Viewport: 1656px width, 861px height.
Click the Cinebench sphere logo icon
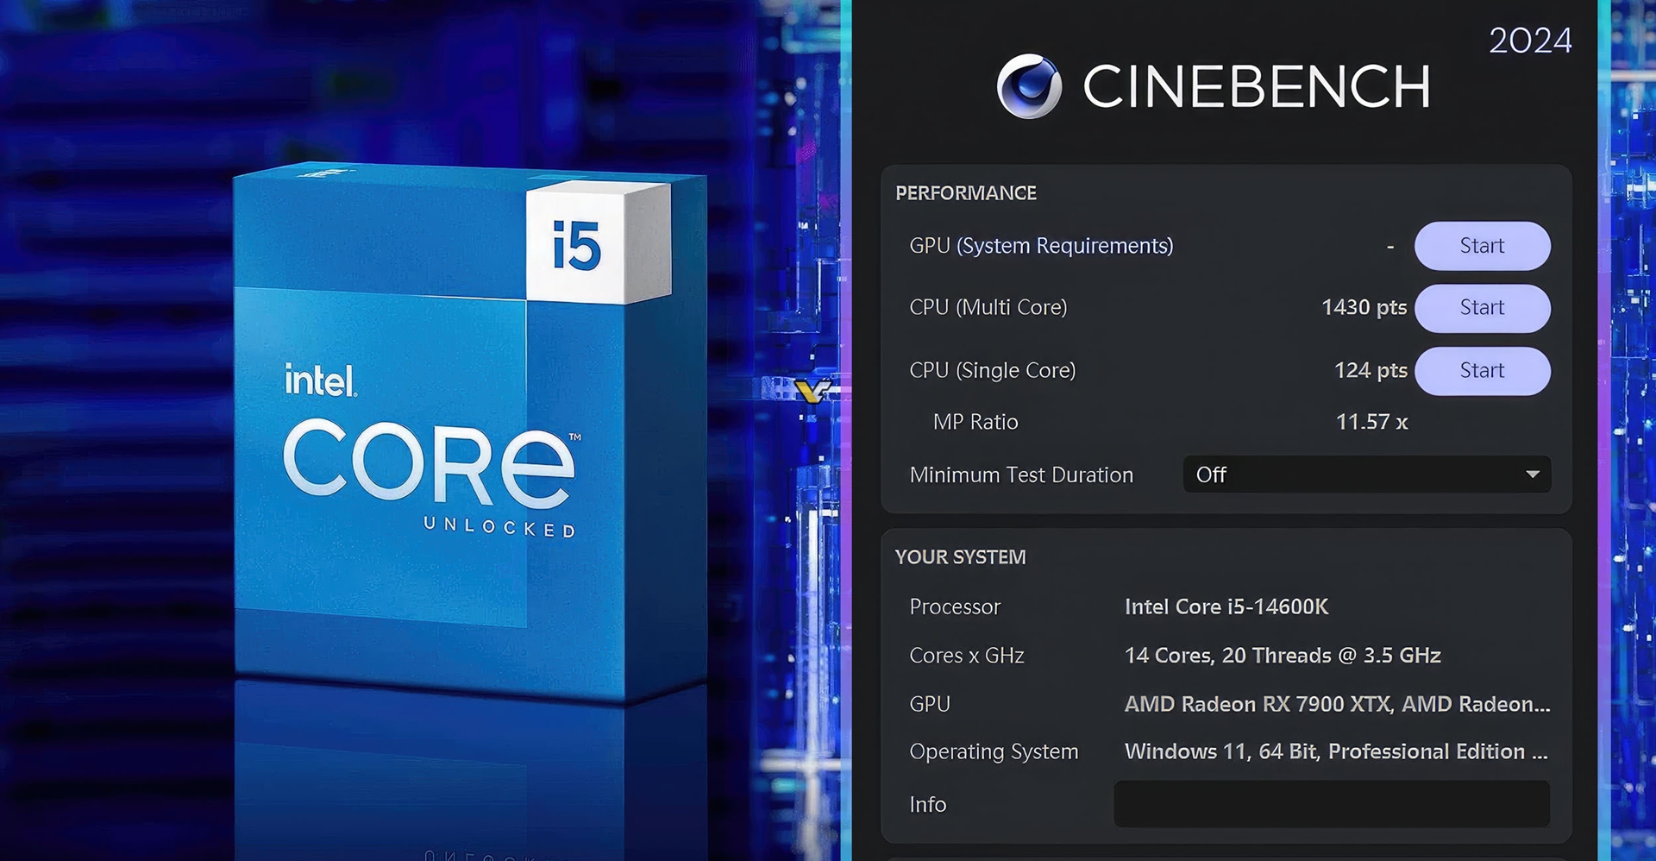[x=1029, y=86]
